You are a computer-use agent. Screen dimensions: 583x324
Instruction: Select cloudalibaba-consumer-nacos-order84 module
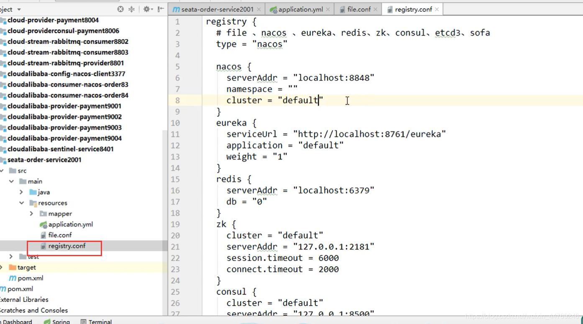68,95
